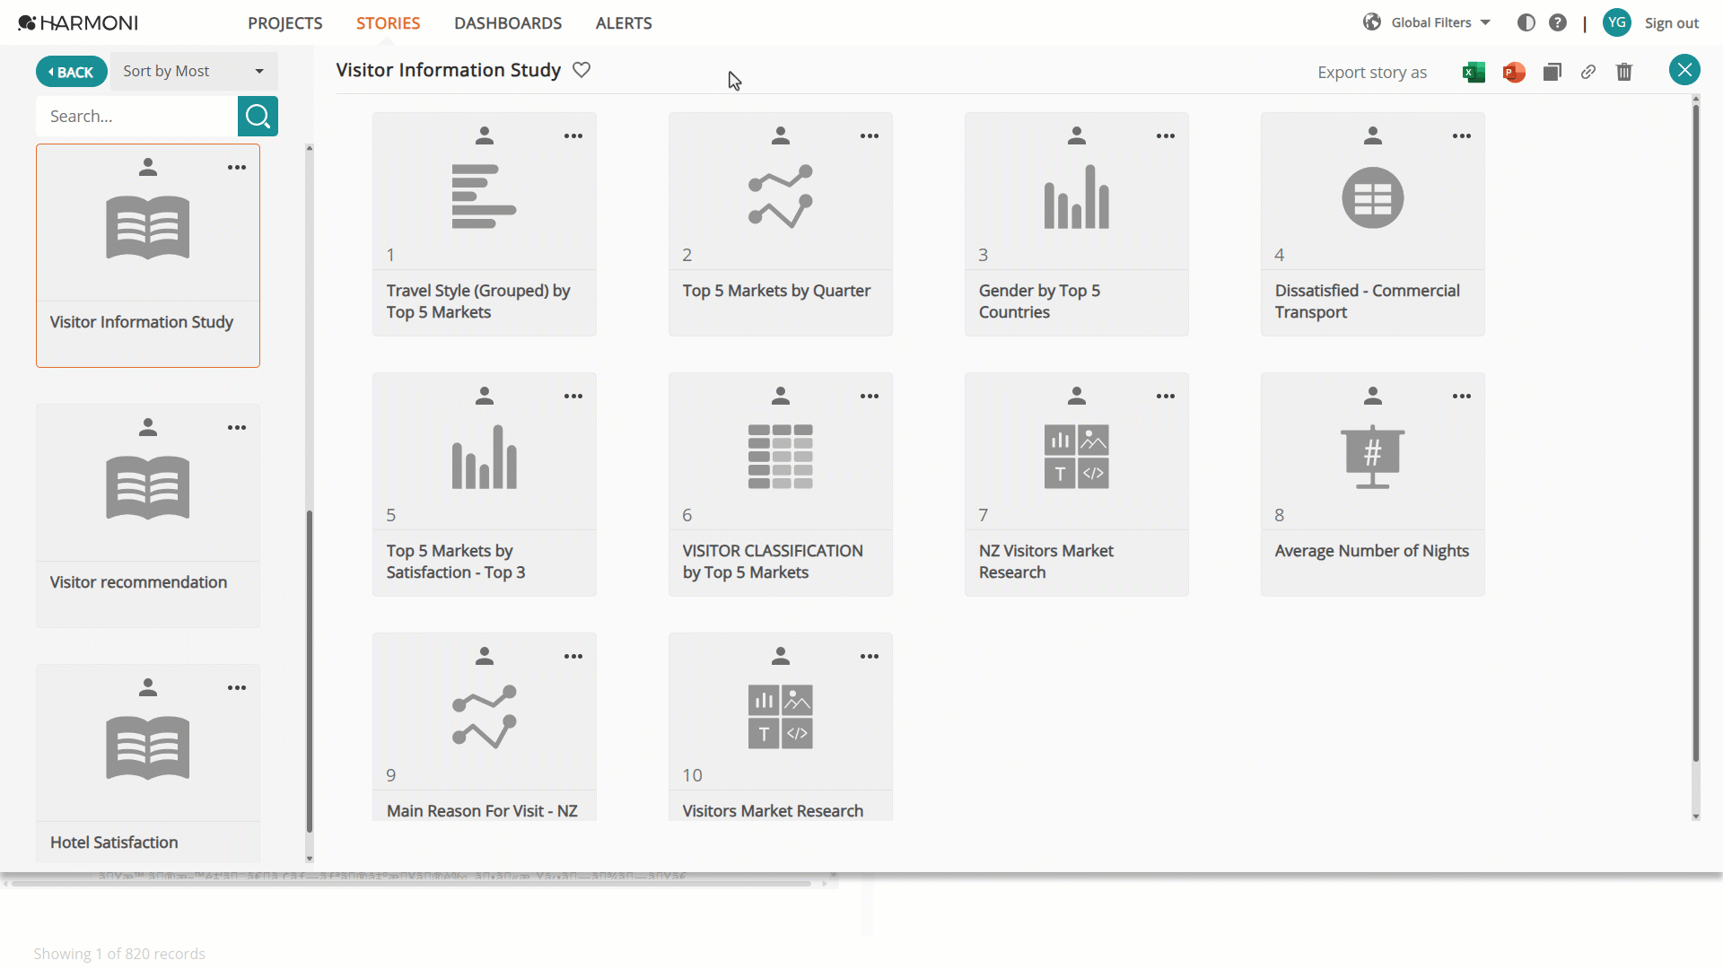The height and width of the screenshot is (969, 1723).
Task: Click the search magnifier button
Action: pyautogui.click(x=258, y=116)
